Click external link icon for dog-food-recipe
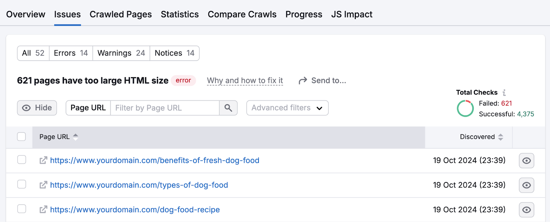Screen dimensions: 550x222 click(43, 210)
